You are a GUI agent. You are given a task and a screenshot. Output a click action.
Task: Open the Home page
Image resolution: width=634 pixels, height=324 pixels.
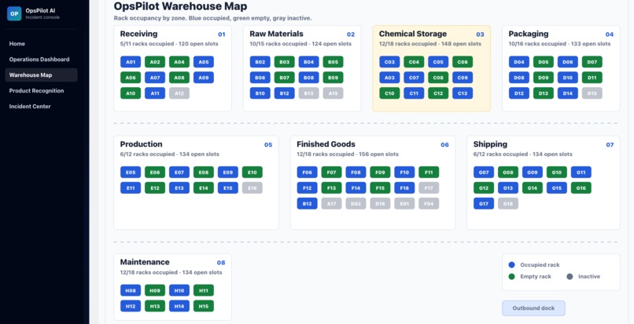pos(17,44)
